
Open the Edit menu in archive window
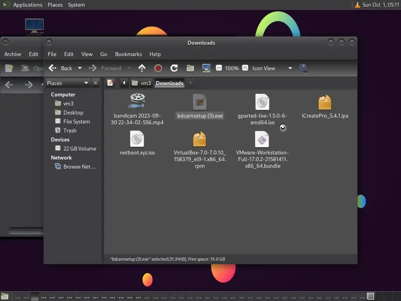tap(34, 54)
